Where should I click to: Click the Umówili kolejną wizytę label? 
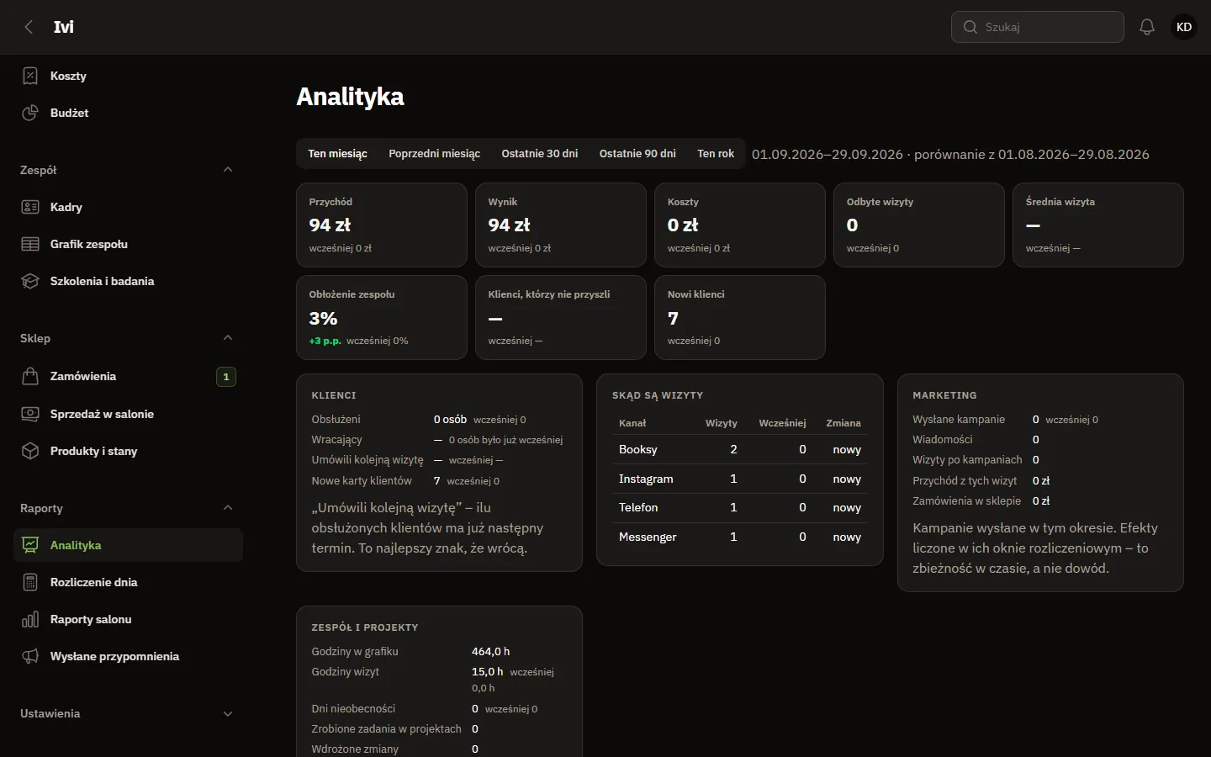[368, 460]
